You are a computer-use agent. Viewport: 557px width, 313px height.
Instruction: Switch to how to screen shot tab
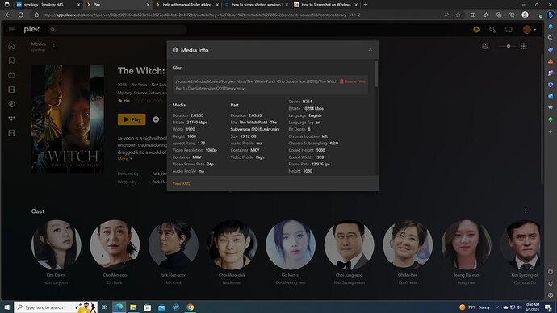pyautogui.click(x=256, y=5)
